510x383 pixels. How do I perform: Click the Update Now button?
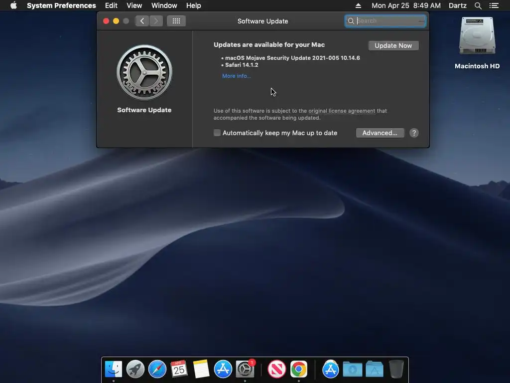[x=393, y=45]
